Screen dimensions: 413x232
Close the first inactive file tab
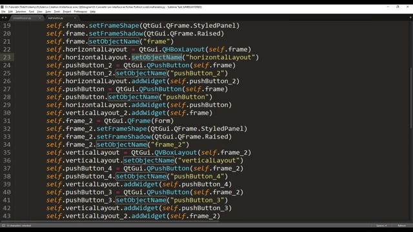(40, 18)
